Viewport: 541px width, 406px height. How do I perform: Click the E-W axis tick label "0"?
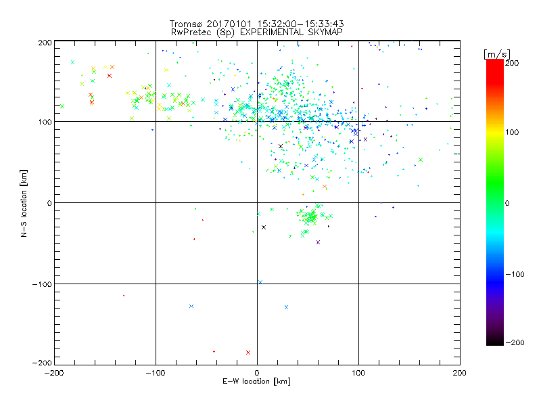(x=257, y=373)
